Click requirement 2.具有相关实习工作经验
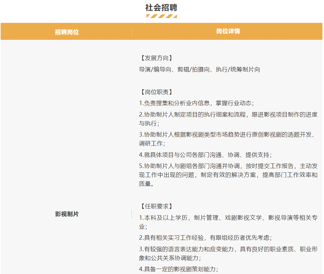The image size is (324, 274). (x=205, y=237)
